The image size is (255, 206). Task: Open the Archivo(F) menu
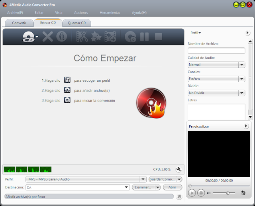pos(15,13)
